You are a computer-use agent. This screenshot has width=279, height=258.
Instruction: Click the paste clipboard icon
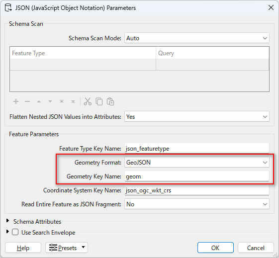click(110, 101)
